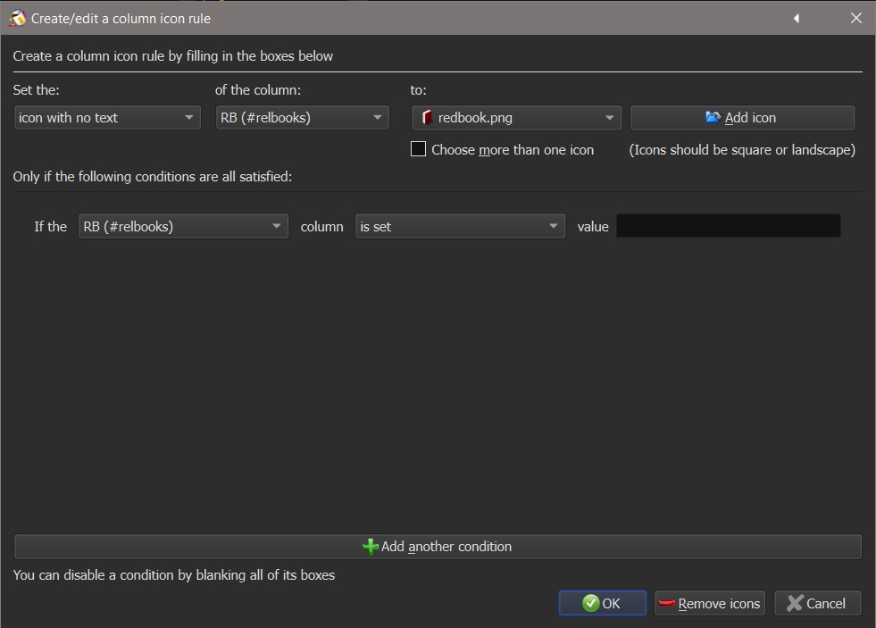Click the calibre icon in the title bar
Image resolution: width=876 pixels, height=628 pixels.
tap(17, 18)
